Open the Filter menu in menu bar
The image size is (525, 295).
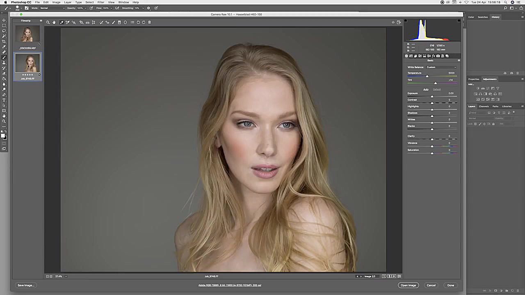pyautogui.click(x=100, y=2)
